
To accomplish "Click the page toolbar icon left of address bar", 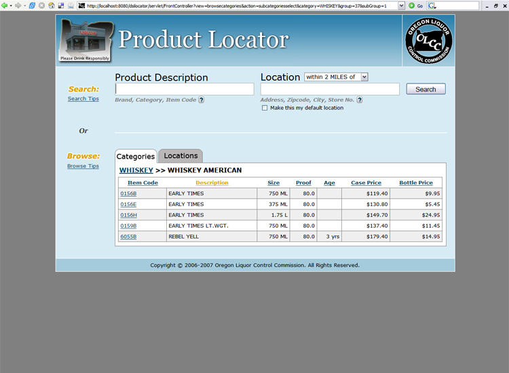I will tap(71, 5).
